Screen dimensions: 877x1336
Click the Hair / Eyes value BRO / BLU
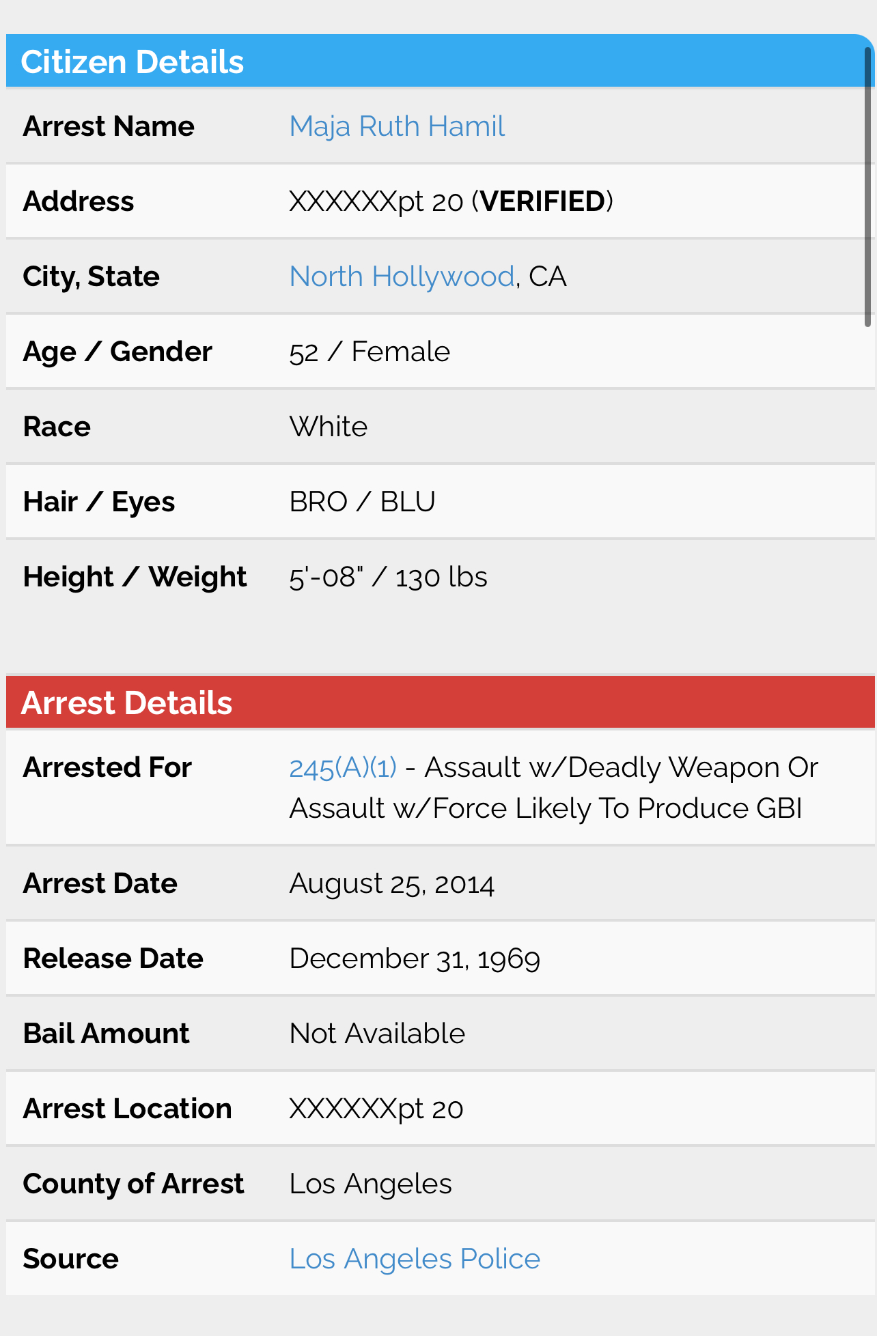(x=362, y=502)
